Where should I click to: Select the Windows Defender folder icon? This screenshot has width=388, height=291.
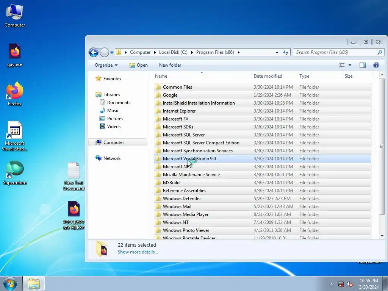click(x=158, y=199)
